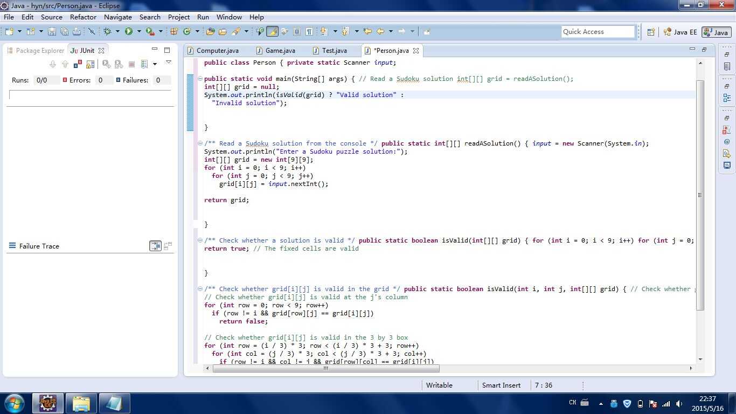Screen dimensions: 736x414
Task: Collapse the isValid(int[][] grid) fold marker
Action: point(200,240)
